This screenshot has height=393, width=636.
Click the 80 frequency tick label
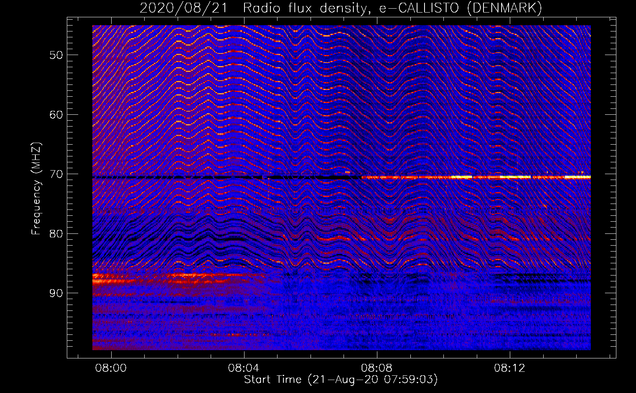click(56, 234)
